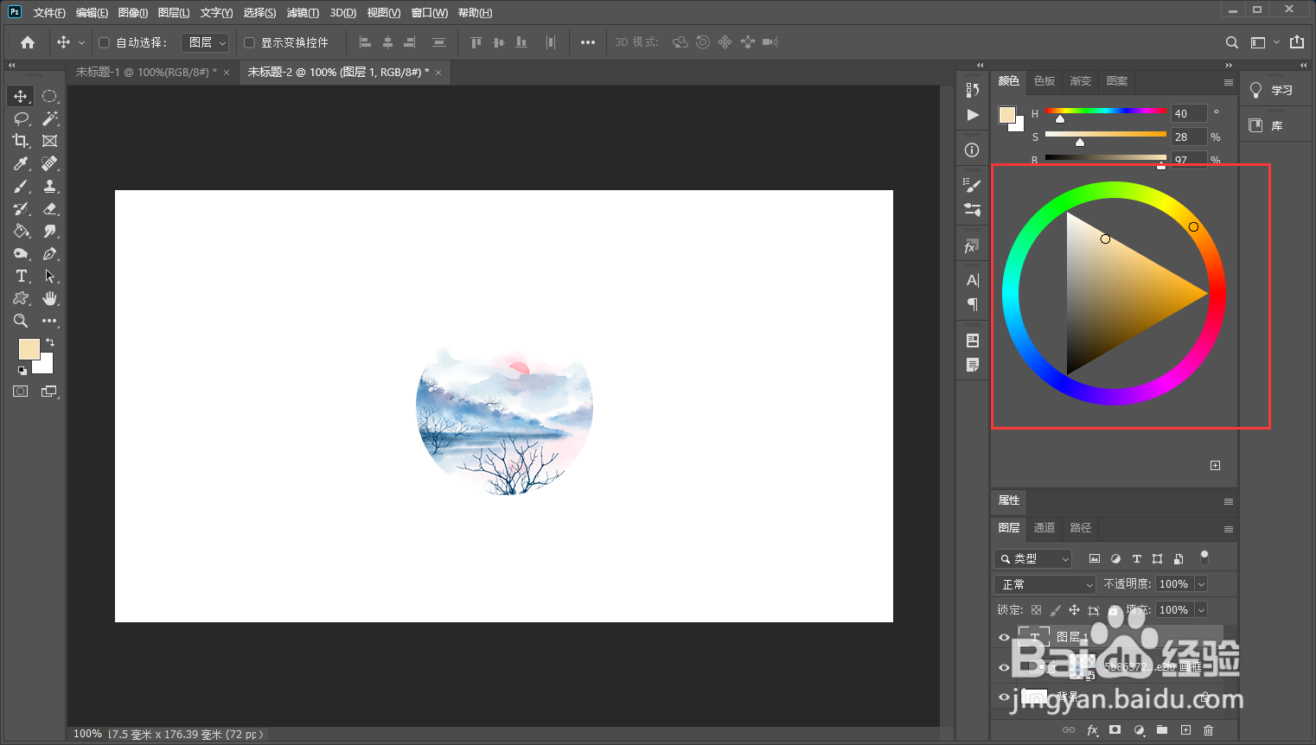The width and height of the screenshot is (1316, 745).
Task: Swap foreground and background colors
Action: pyautogui.click(x=50, y=342)
